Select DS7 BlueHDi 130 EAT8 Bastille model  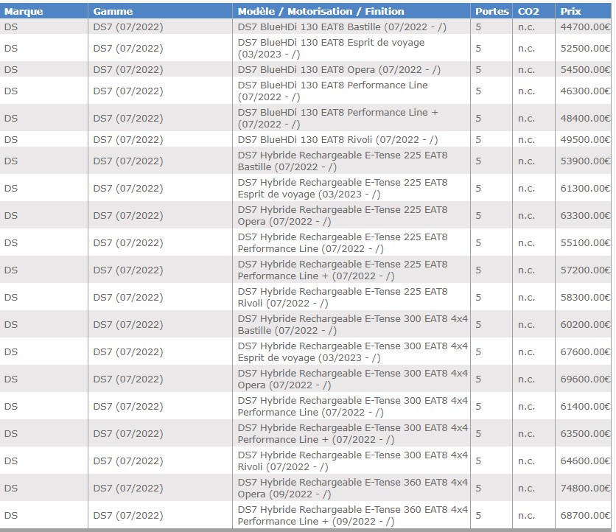tap(342, 27)
